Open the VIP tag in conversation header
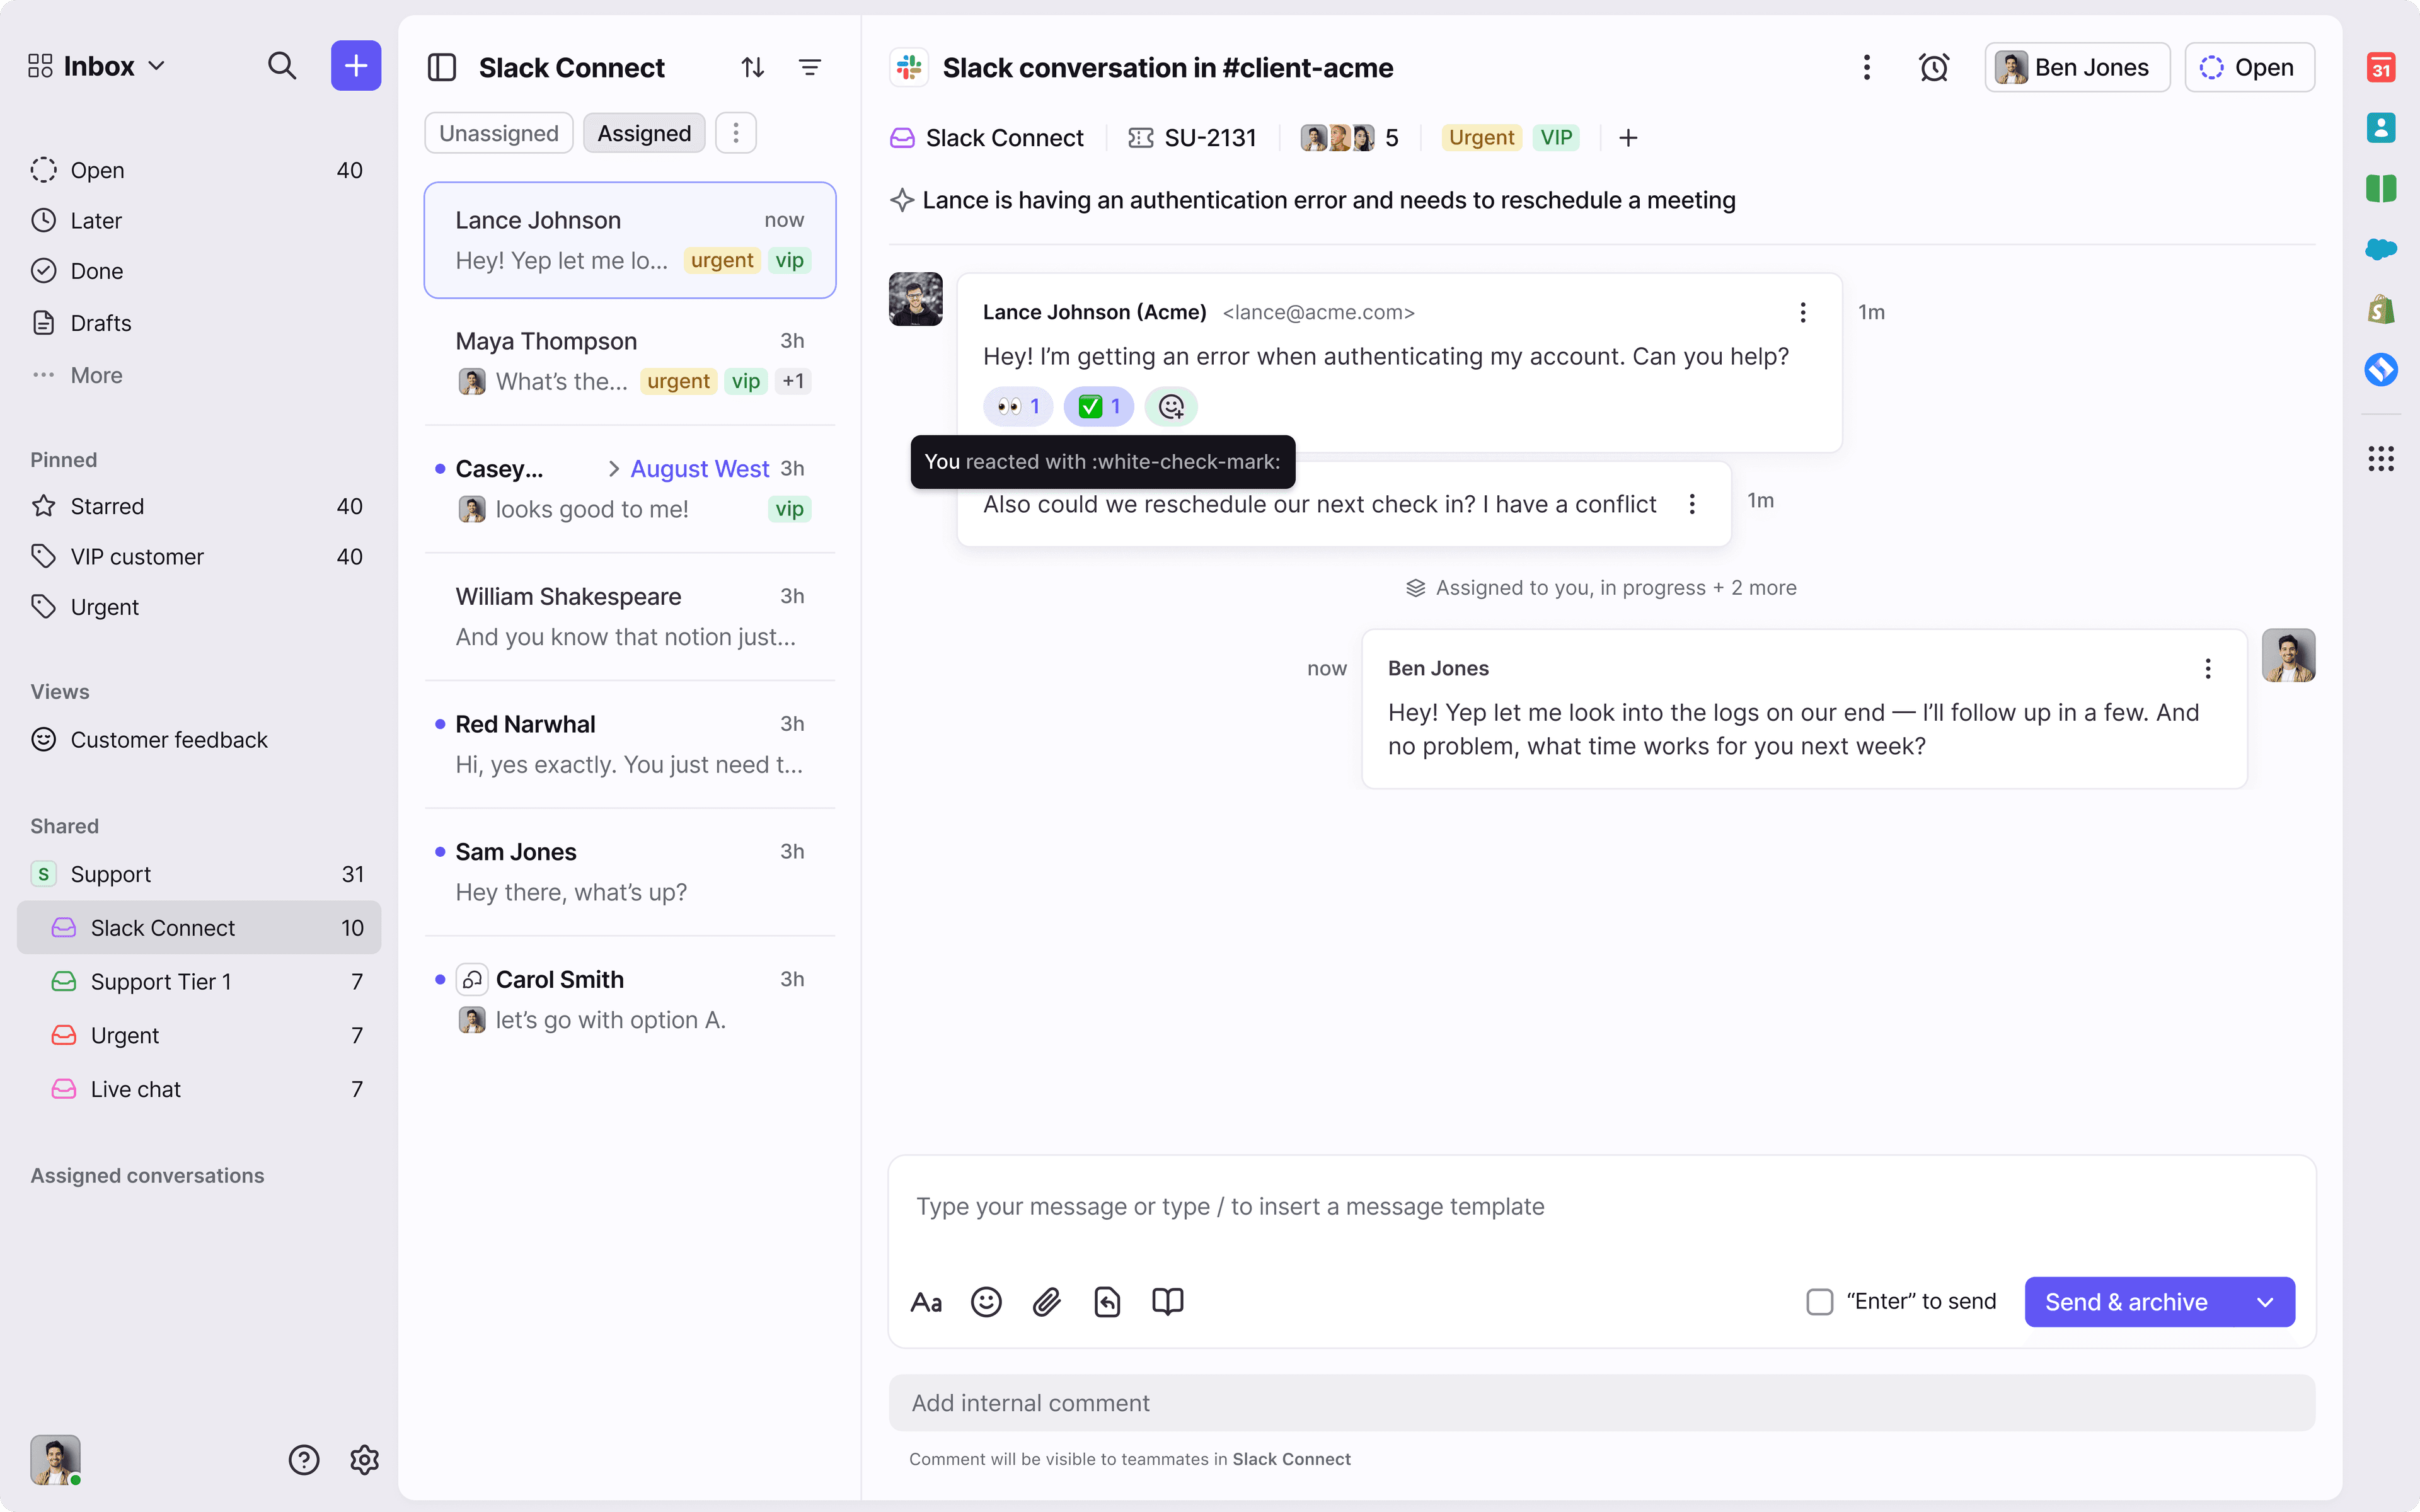This screenshot has height=1512, width=2420. tap(1556, 138)
